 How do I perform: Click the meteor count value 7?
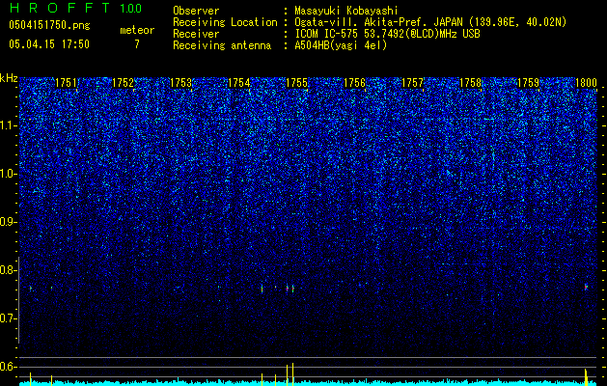137,44
